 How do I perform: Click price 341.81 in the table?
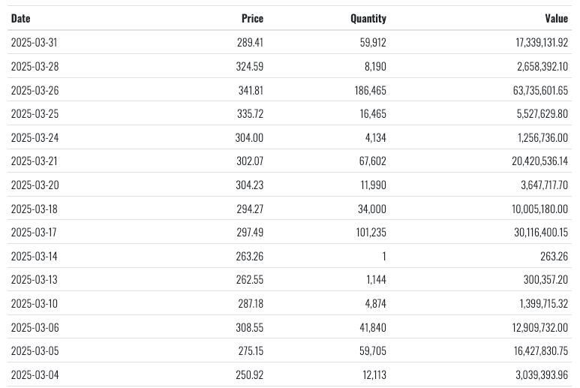pyautogui.click(x=251, y=90)
